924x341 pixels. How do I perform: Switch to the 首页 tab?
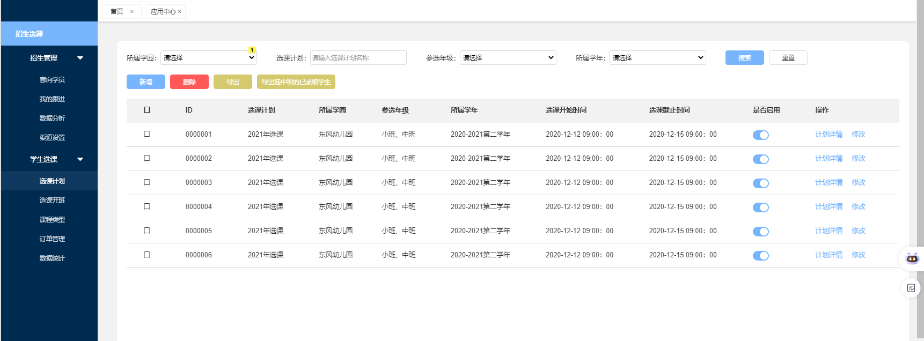point(117,11)
